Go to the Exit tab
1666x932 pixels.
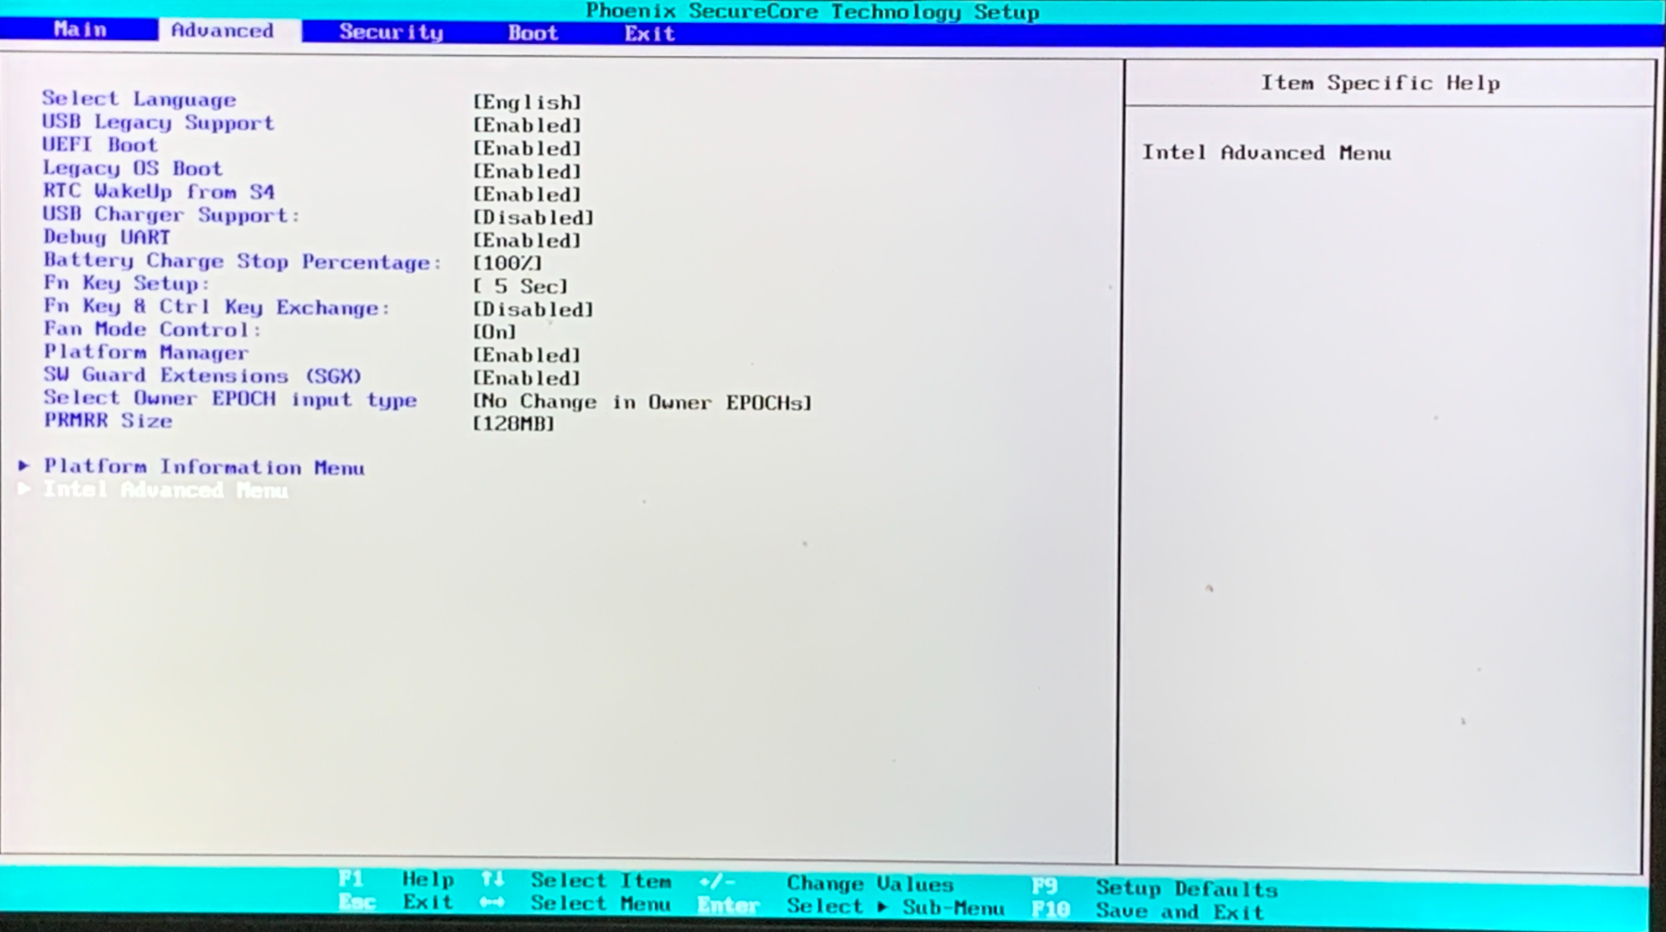pos(650,33)
